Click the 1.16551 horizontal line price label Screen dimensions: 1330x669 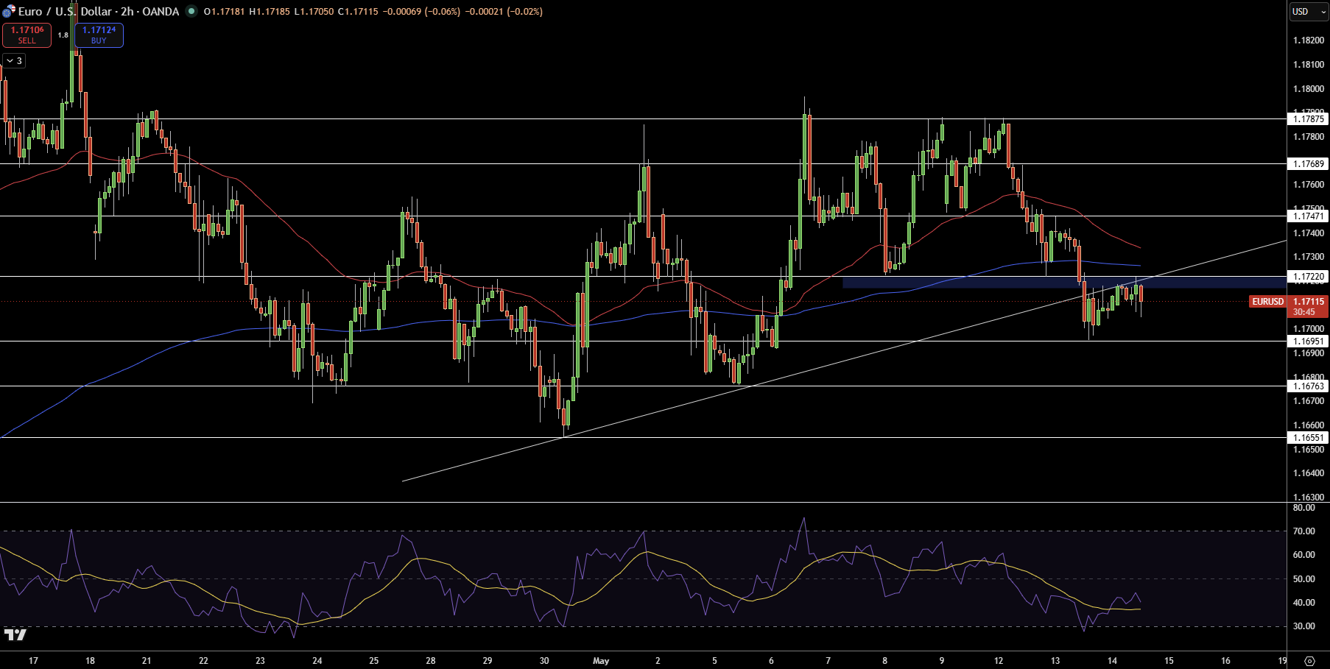pos(1308,438)
